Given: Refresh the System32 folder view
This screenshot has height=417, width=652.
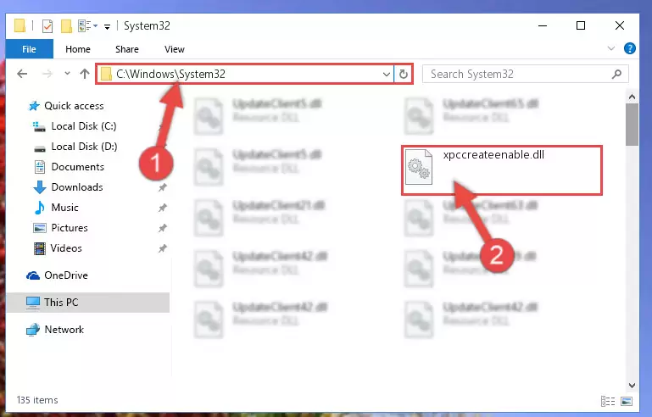Looking at the screenshot, I should [x=404, y=75].
